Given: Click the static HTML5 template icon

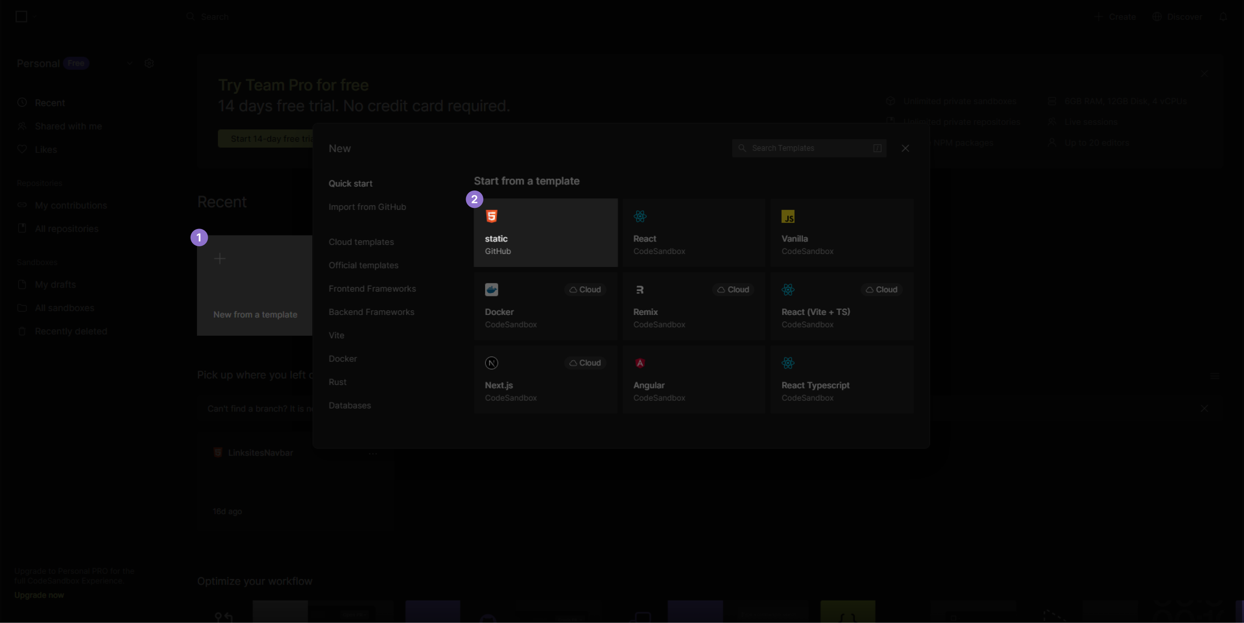Looking at the screenshot, I should pyautogui.click(x=492, y=216).
